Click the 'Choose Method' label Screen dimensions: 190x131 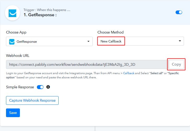coord(110,32)
